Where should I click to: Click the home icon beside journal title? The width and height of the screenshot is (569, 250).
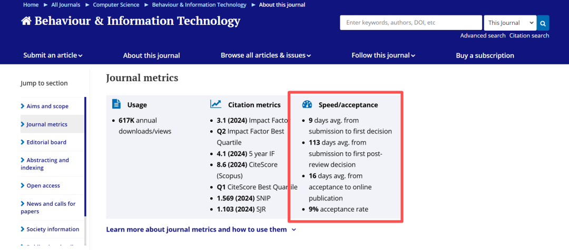coord(26,21)
